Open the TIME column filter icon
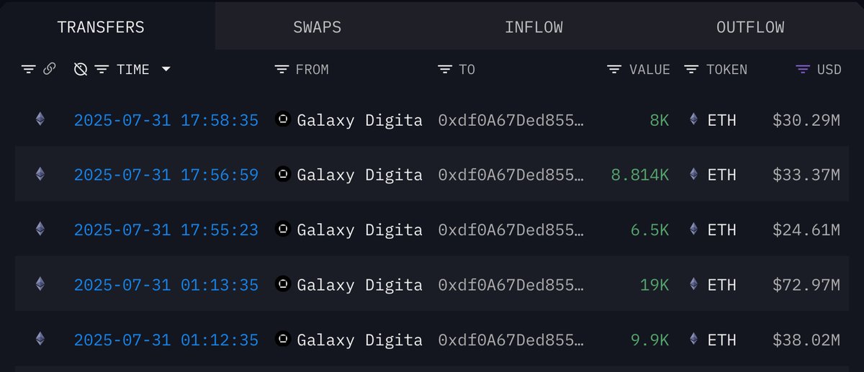The width and height of the screenshot is (864, 372). 102,69
